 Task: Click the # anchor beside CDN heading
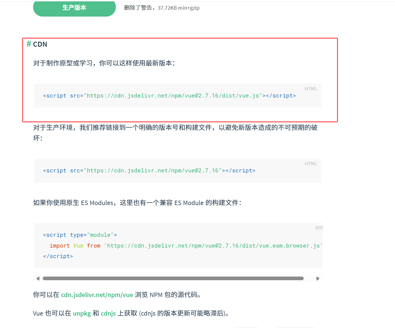pos(29,44)
